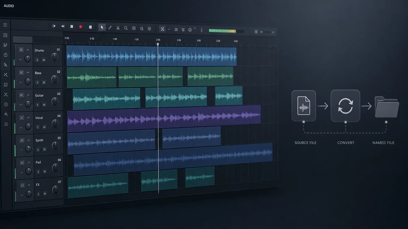Viewport: 408px width, 229px height.
Task: Click track number 04 on the Vocal track
Action: coord(59,116)
